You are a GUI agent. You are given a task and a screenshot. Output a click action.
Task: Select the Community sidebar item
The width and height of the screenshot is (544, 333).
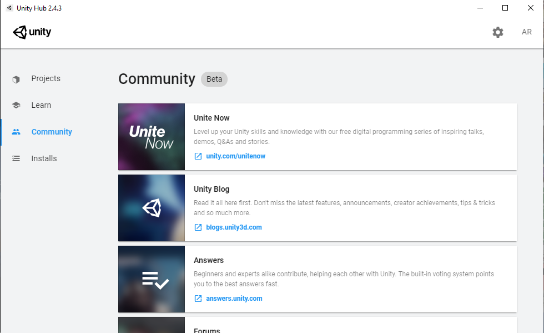click(52, 132)
